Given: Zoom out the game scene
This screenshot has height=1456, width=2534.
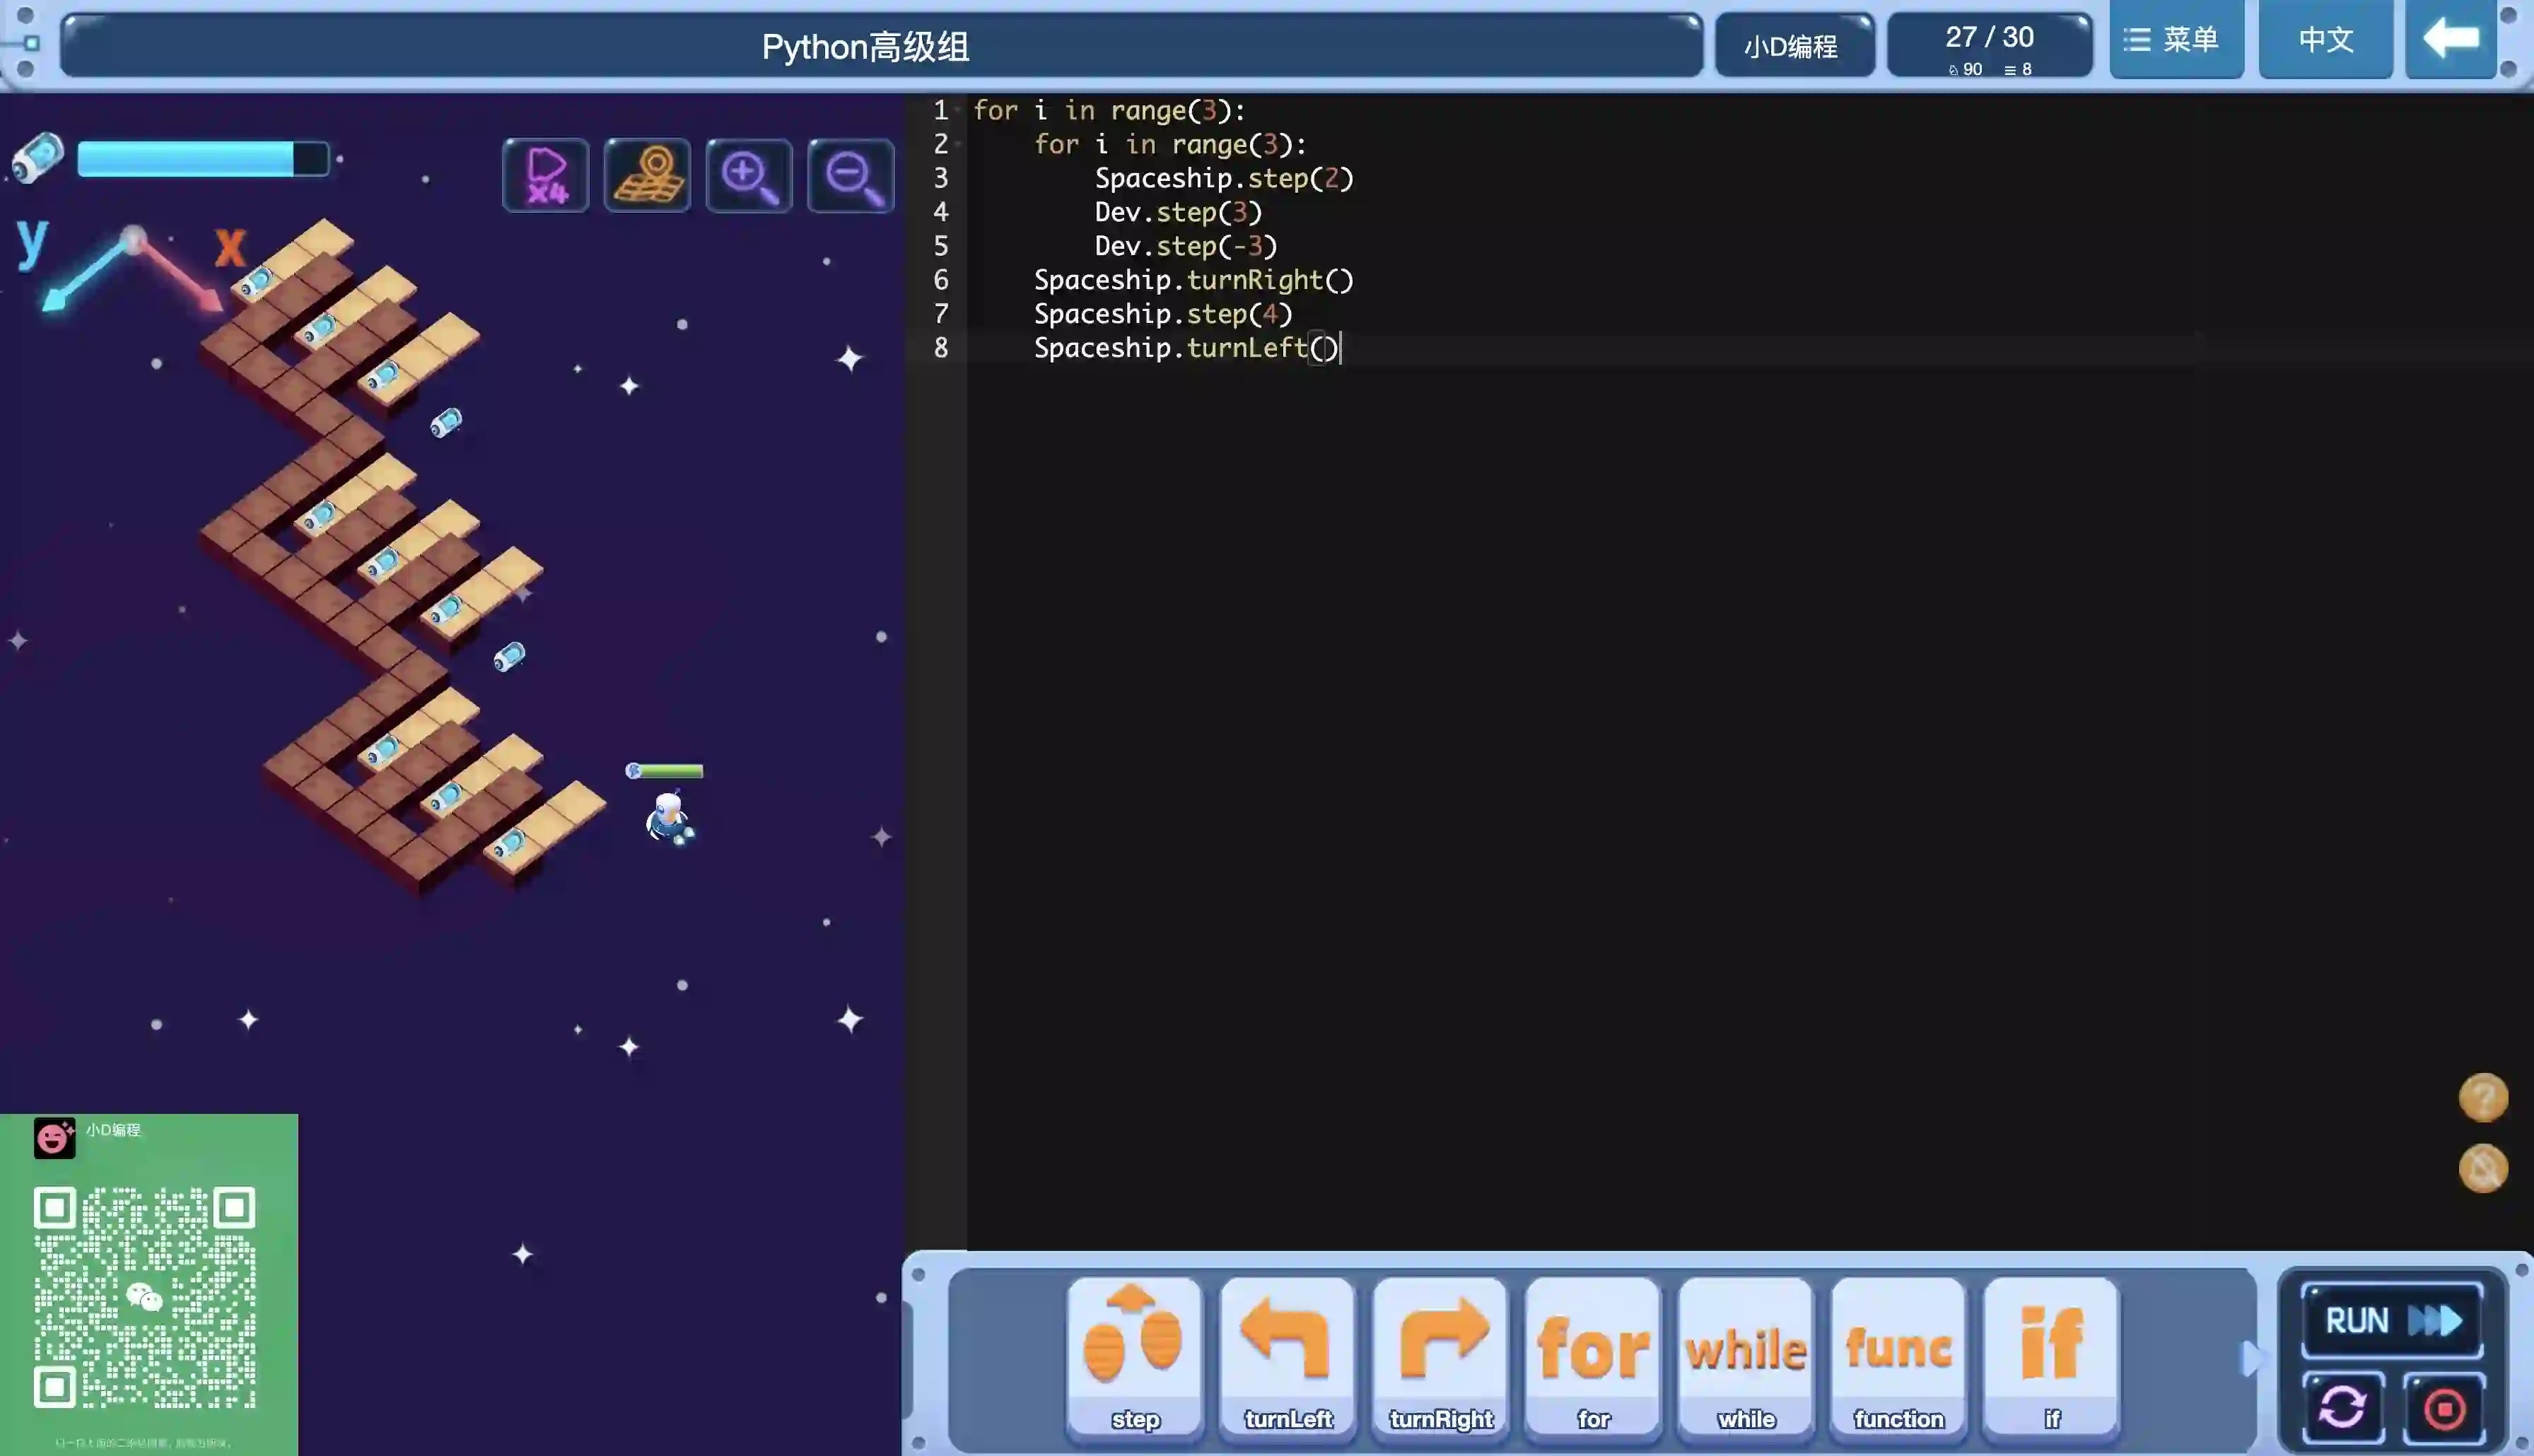Looking at the screenshot, I should pos(850,175).
